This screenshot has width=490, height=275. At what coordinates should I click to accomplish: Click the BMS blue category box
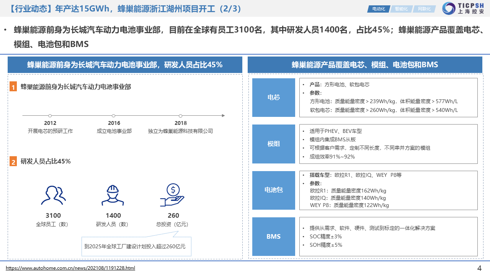point(273,236)
